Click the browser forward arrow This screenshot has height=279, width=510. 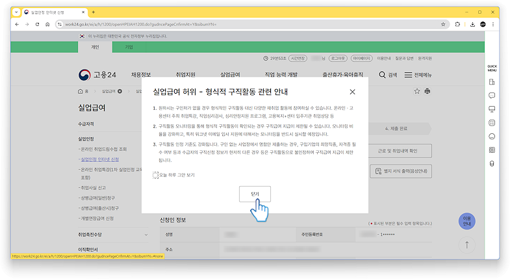(x=27, y=24)
